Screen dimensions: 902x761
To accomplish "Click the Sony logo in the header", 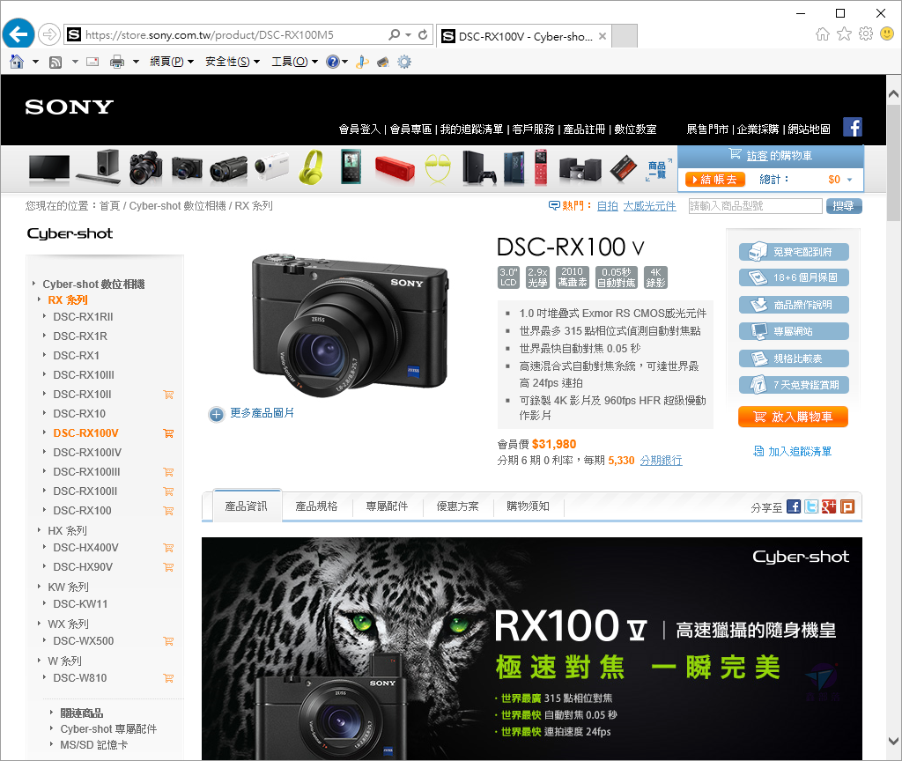I will coord(69,107).
